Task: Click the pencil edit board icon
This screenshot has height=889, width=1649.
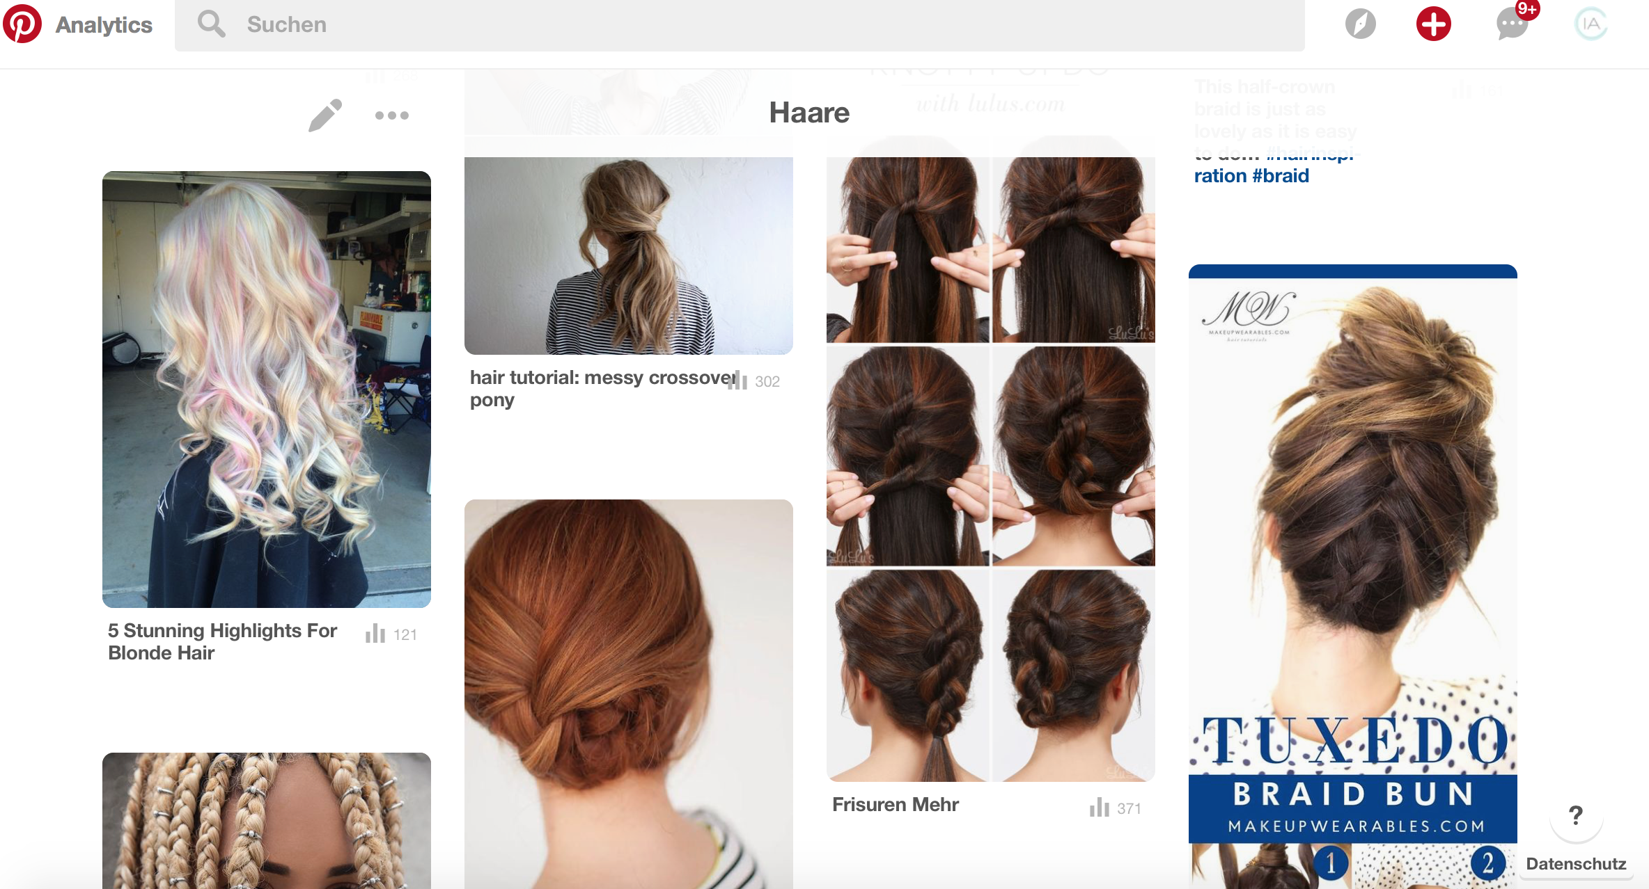Action: pyautogui.click(x=325, y=115)
